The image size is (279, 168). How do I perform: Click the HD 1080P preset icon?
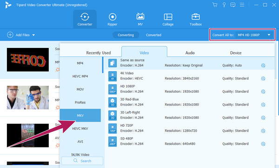(x=113, y=89)
